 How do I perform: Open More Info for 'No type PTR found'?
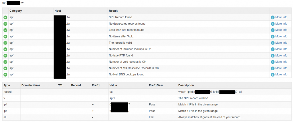281,55
